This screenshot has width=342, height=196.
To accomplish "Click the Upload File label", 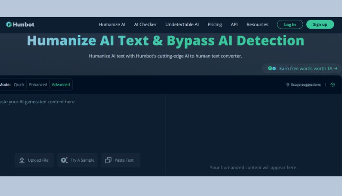I will tap(38, 160).
